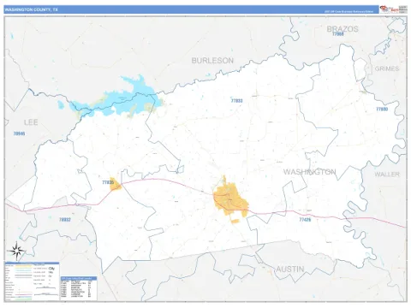Click the edition subtitle in title bar
The image size is (411, 308).
pos(348,12)
